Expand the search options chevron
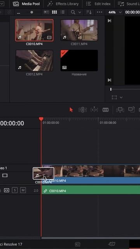This screenshot has height=249, width=140. [80, 12]
